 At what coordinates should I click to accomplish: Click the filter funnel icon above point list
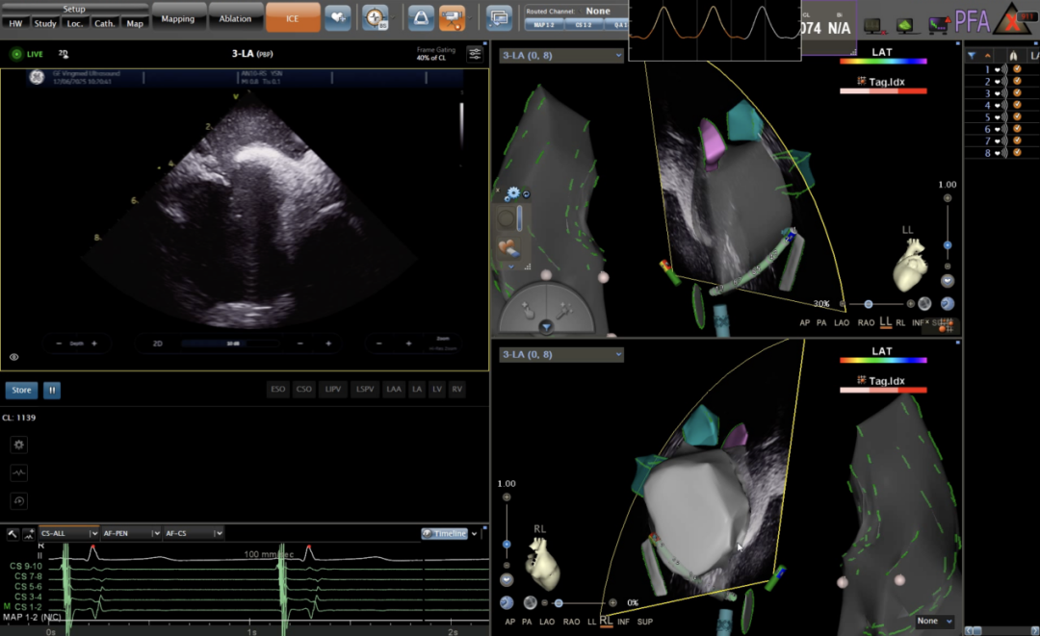click(x=972, y=56)
